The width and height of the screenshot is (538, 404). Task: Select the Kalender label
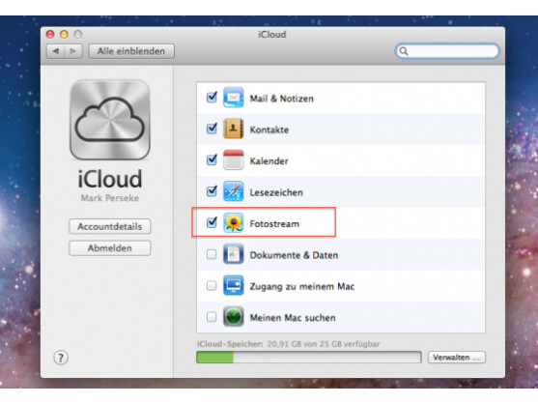(x=269, y=161)
